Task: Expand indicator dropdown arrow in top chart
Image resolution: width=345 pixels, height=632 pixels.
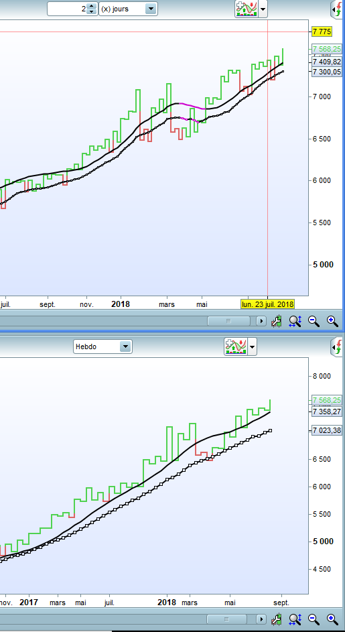Action: pos(263,9)
